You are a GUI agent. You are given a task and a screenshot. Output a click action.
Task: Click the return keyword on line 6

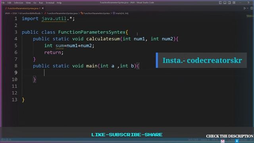[x=53, y=52]
